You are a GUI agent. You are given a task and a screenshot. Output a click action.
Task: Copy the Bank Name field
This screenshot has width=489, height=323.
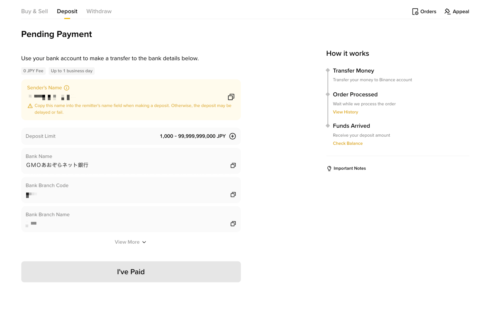click(233, 165)
